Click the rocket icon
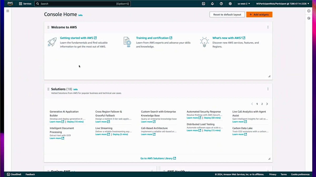The width and height of the screenshot is (316, 177). coord(52,42)
